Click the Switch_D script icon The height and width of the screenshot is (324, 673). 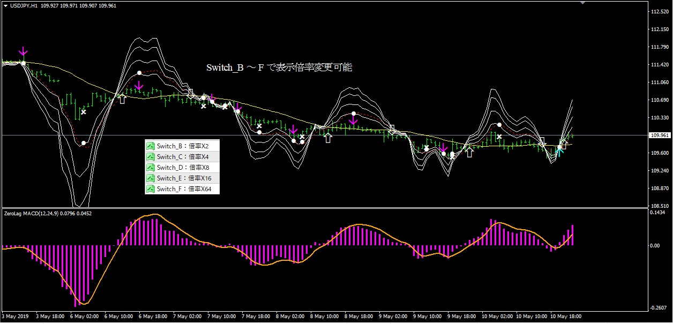[151, 168]
